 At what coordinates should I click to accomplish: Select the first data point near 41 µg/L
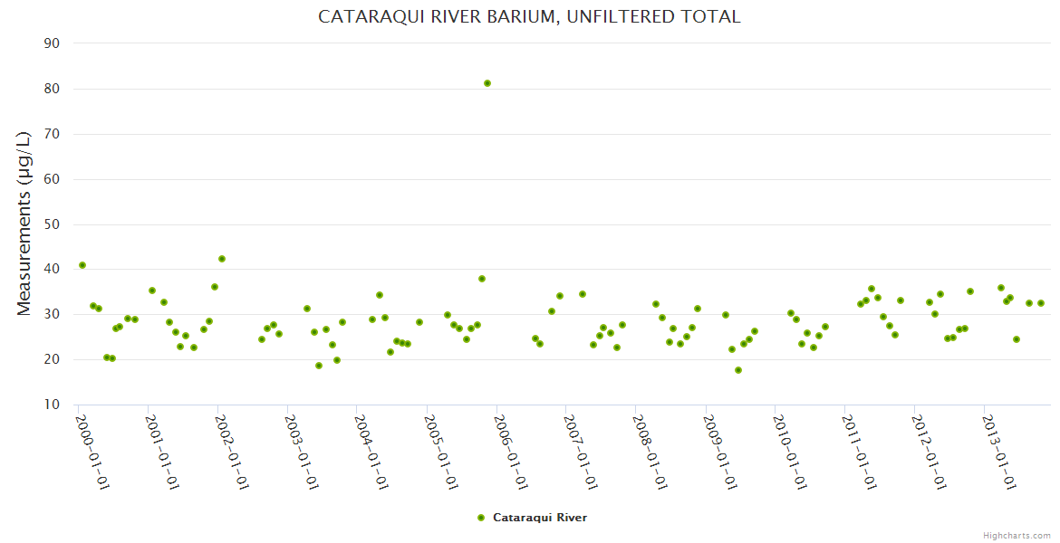(x=82, y=265)
